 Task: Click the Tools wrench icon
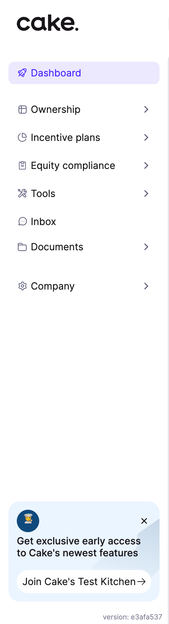[22, 194]
